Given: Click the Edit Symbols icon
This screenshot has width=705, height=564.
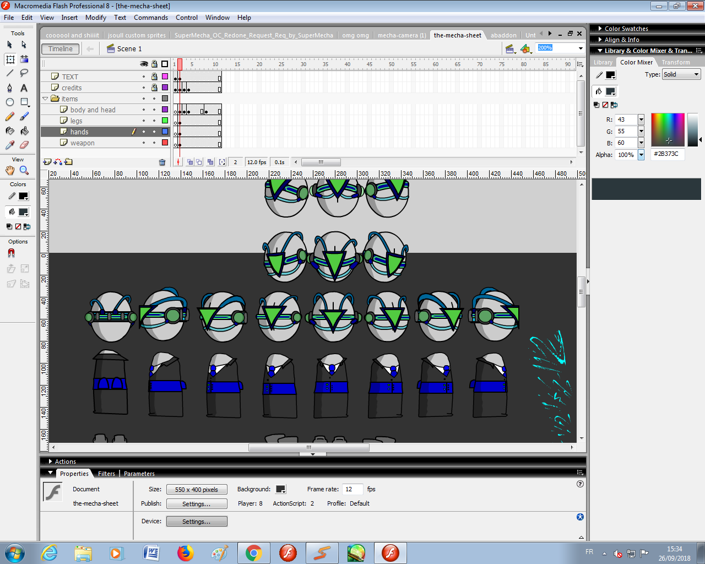Looking at the screenshot, I should 525,48.
